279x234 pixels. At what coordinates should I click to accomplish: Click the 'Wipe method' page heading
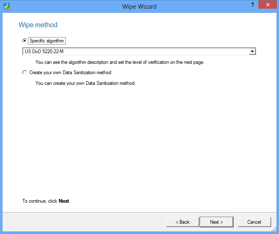pyautogui.click(x=38, y=25)
